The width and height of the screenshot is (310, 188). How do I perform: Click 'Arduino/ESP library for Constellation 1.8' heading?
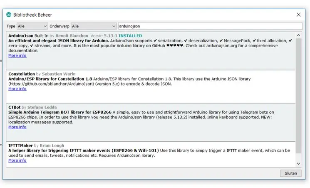tap(50, 79)
